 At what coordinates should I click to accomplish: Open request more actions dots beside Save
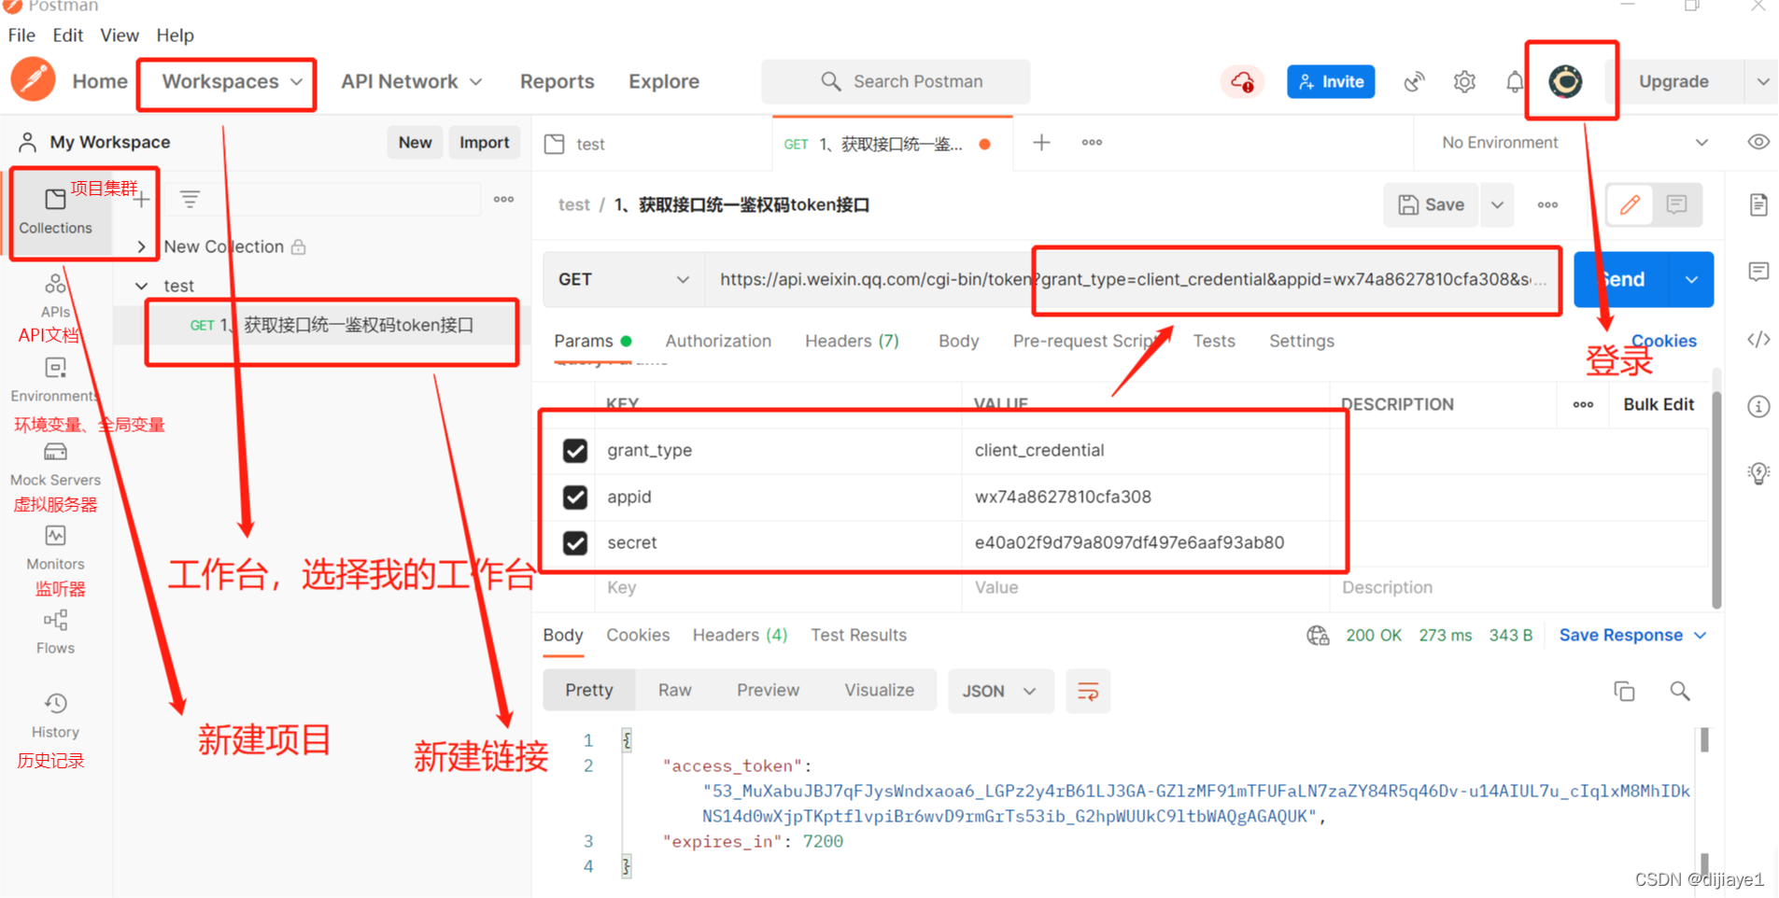(x=1547, y=205)
